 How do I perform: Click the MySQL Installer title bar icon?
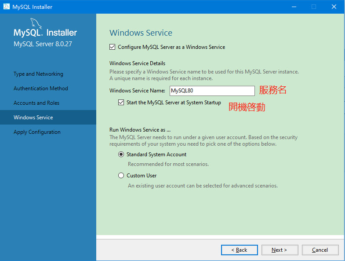[7, 7]
